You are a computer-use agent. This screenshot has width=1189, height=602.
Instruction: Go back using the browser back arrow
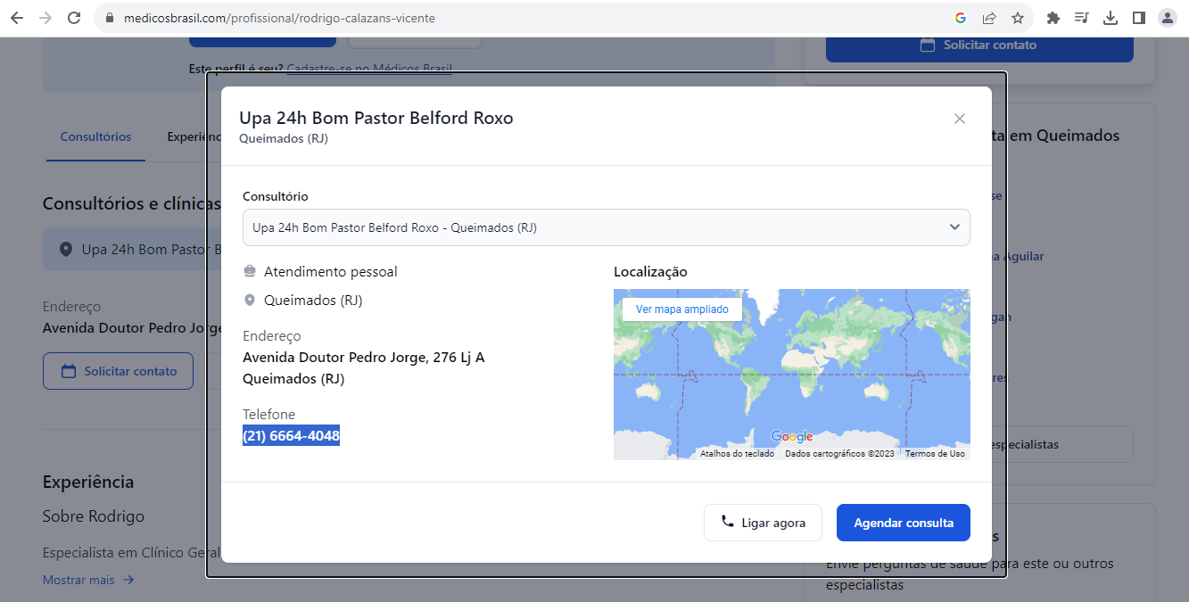(17, 18)
